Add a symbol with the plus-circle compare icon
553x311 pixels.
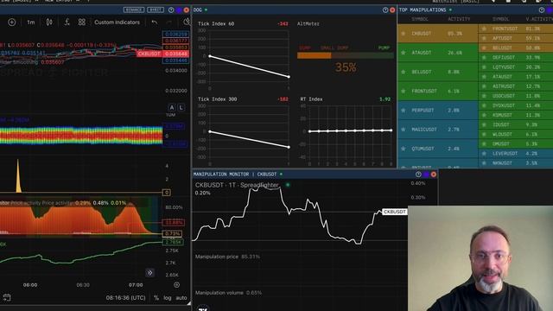(11, 22)
